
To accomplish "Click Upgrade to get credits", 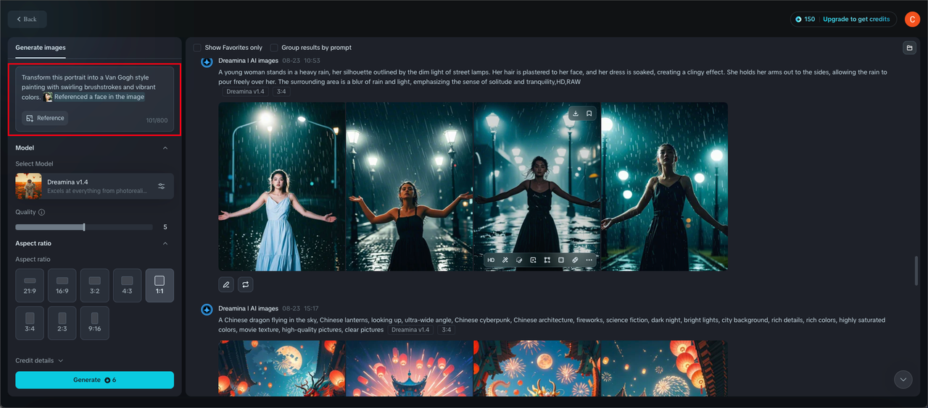I will 856,20.
